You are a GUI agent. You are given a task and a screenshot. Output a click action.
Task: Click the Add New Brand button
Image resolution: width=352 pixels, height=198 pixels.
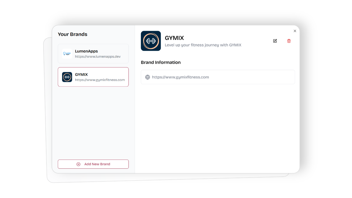tap(93, 164)
